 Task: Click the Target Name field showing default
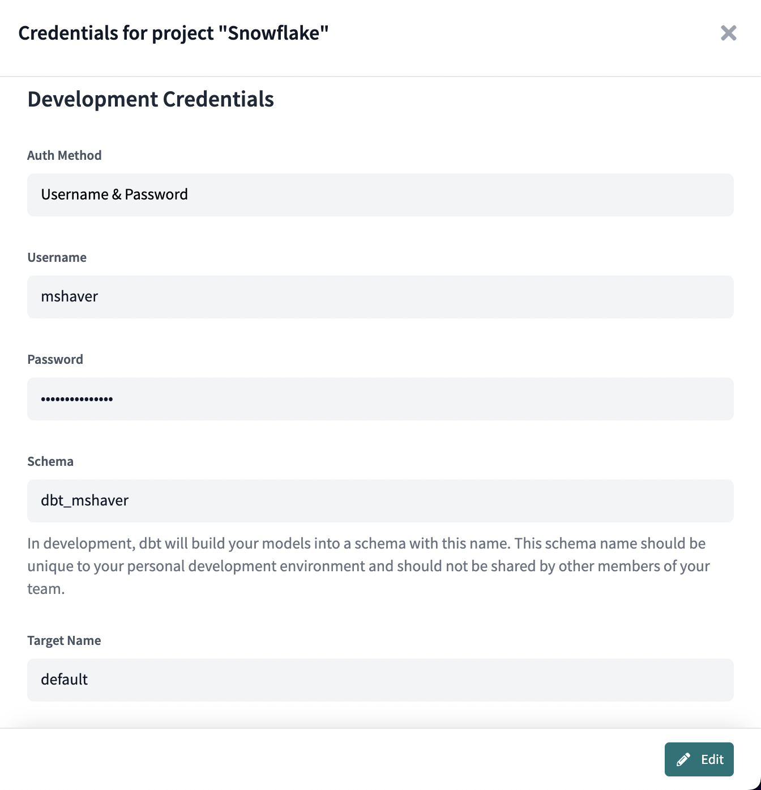point(380,679)
